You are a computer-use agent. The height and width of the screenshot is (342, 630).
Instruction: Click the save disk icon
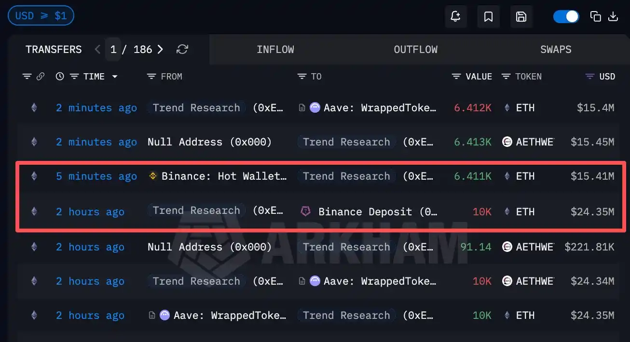[521, 17]
